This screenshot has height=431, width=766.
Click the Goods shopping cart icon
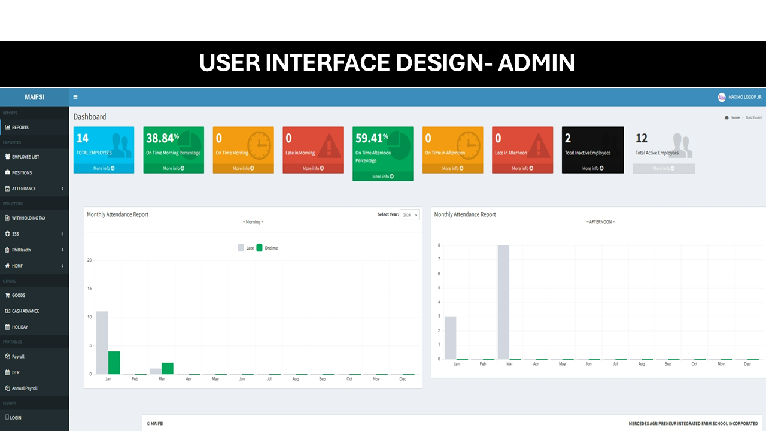tap(7, 296)
